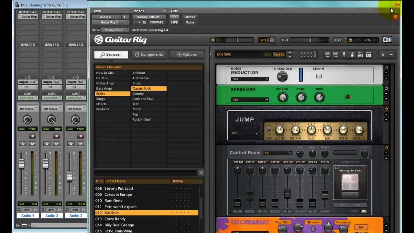Open the Guitar Rig 5 plug-in selector
Image resolution: width=414 pixels, height=233 pixels.
(x=110, y=22)
